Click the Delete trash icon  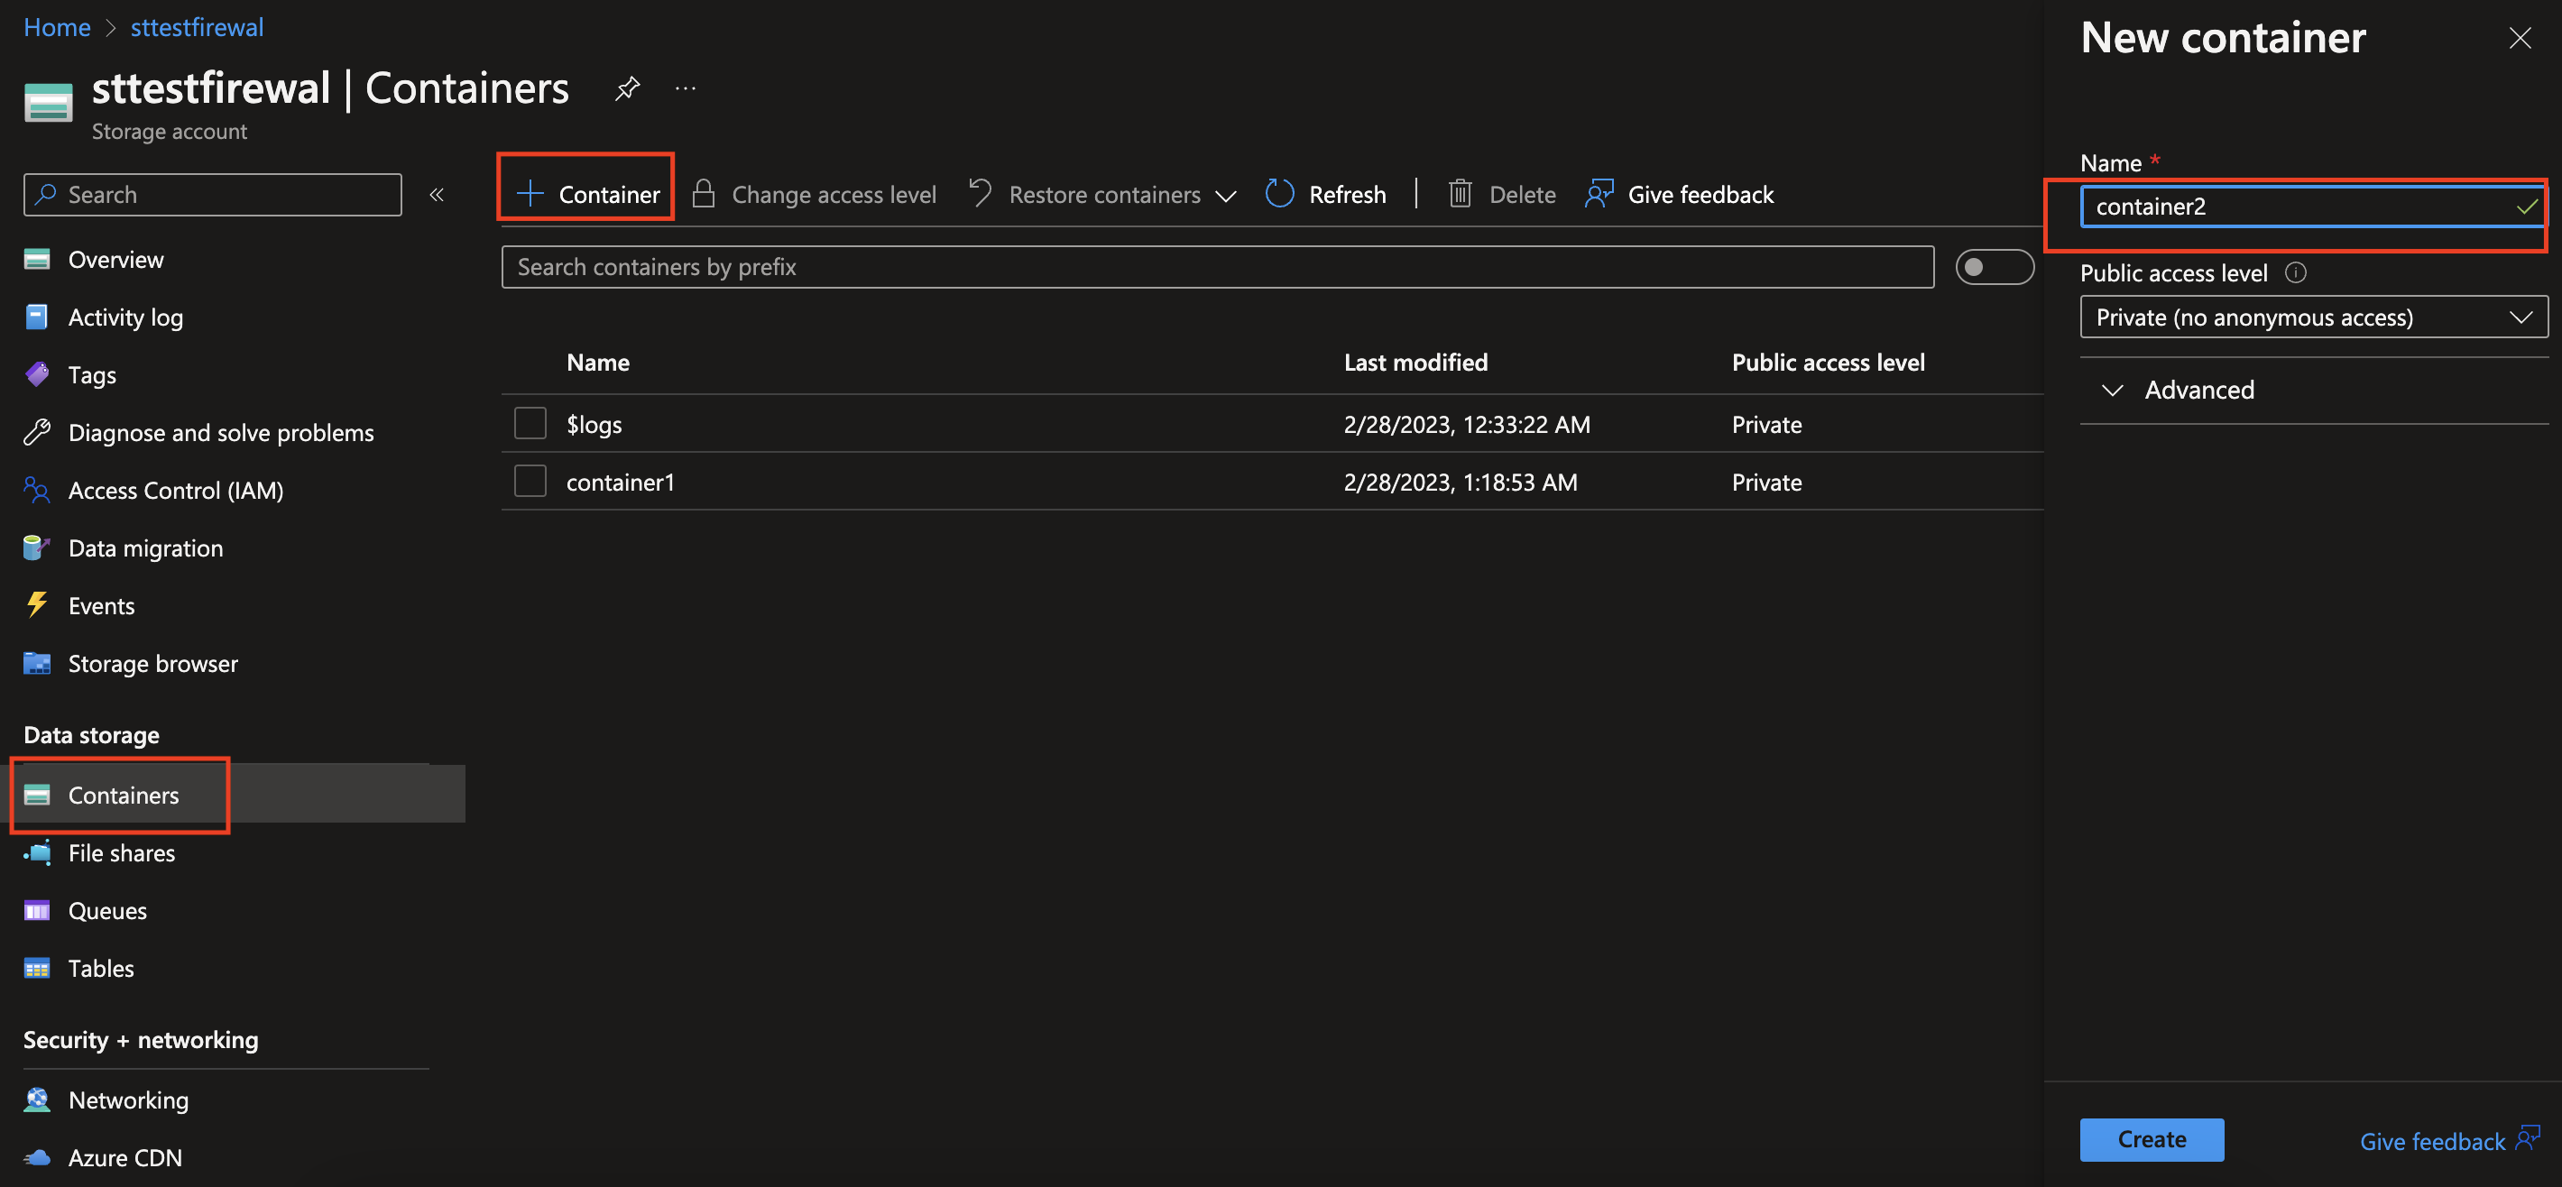(1460, 194)
